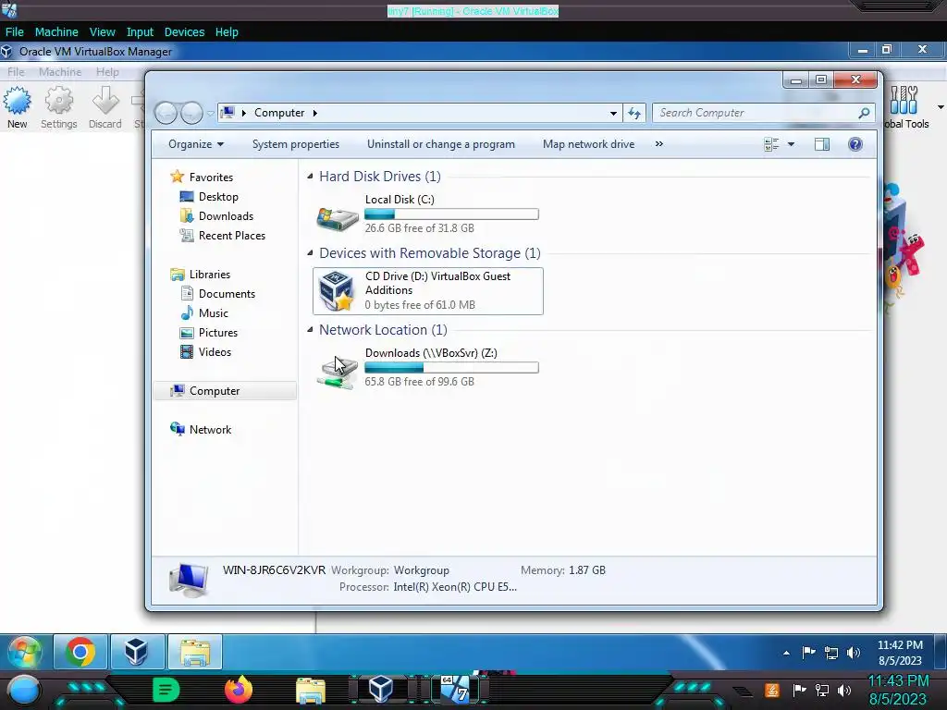Change view using the views icon
The width and height of the screenshot is (947, 710).
[x=771, y=144]
